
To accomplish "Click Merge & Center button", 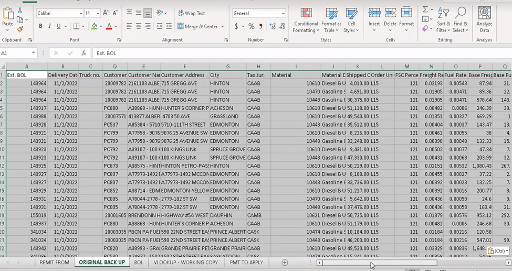I will click(x=197, y=26).
